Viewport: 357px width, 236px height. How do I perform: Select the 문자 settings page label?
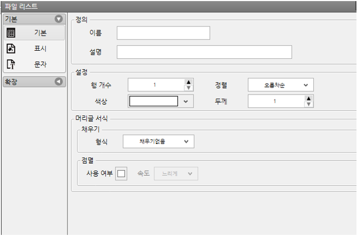coord(41,65)
